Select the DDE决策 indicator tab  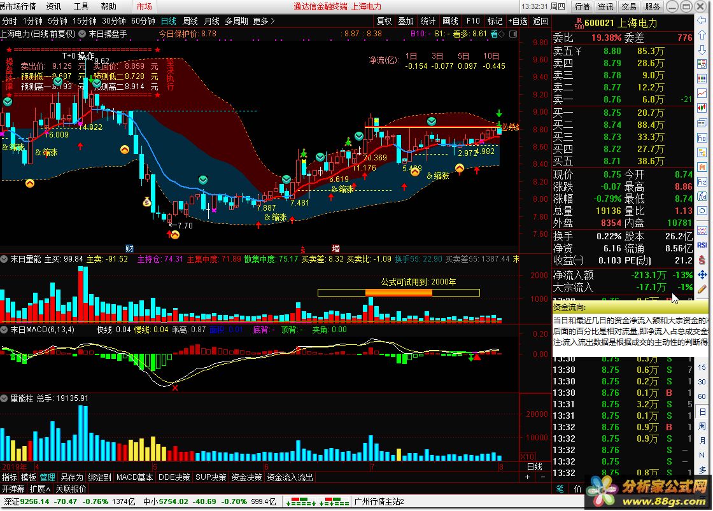point(174,477)
